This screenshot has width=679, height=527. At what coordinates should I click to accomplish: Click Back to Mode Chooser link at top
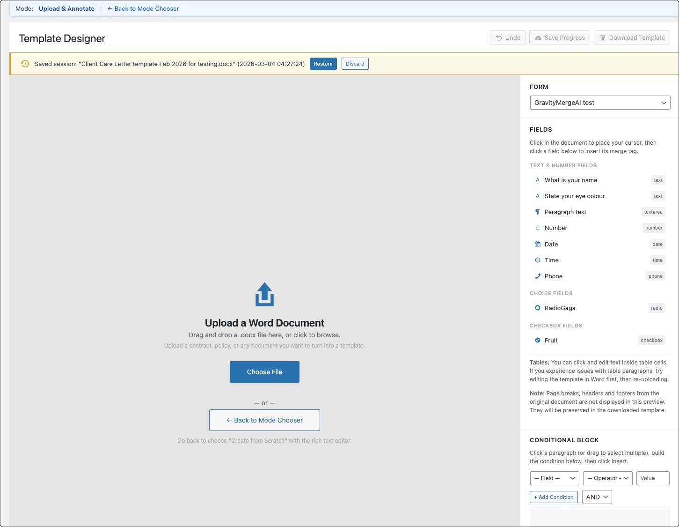pyautogui.click(x=143, y=8)
